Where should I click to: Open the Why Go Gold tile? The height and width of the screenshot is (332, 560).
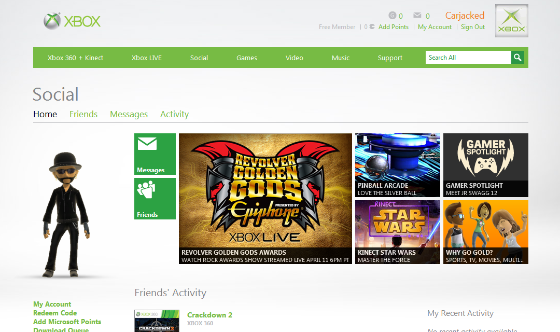[486, 232]
